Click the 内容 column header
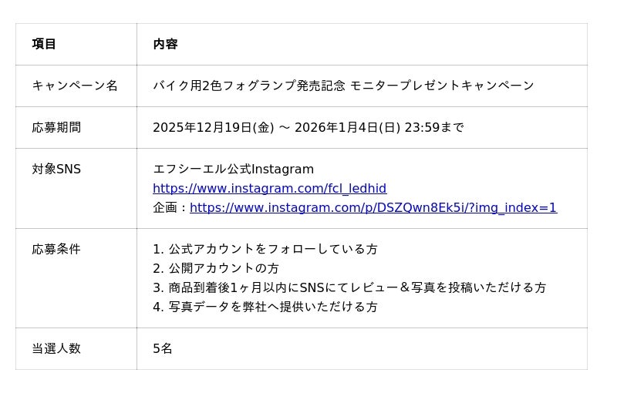The width and height of the screenshot is (617, 393). click(x=165, y=44)
